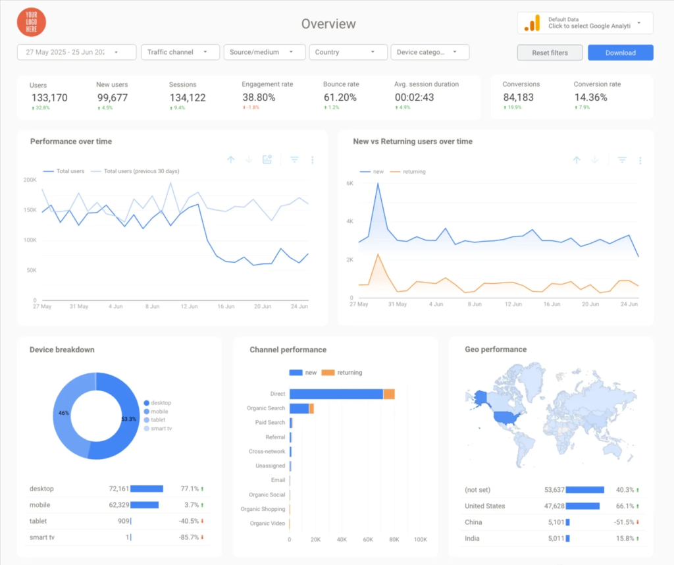The height and width of the screenshot is (565, 674).
Task: Click the Users green up-arrow 32.8% indicator
Action: pyautogui.click(x=41, y=108)
